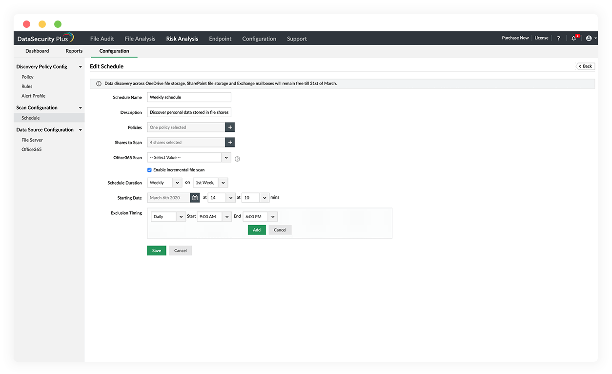Collapse the Data Source Configuration section

coord(81,130)
